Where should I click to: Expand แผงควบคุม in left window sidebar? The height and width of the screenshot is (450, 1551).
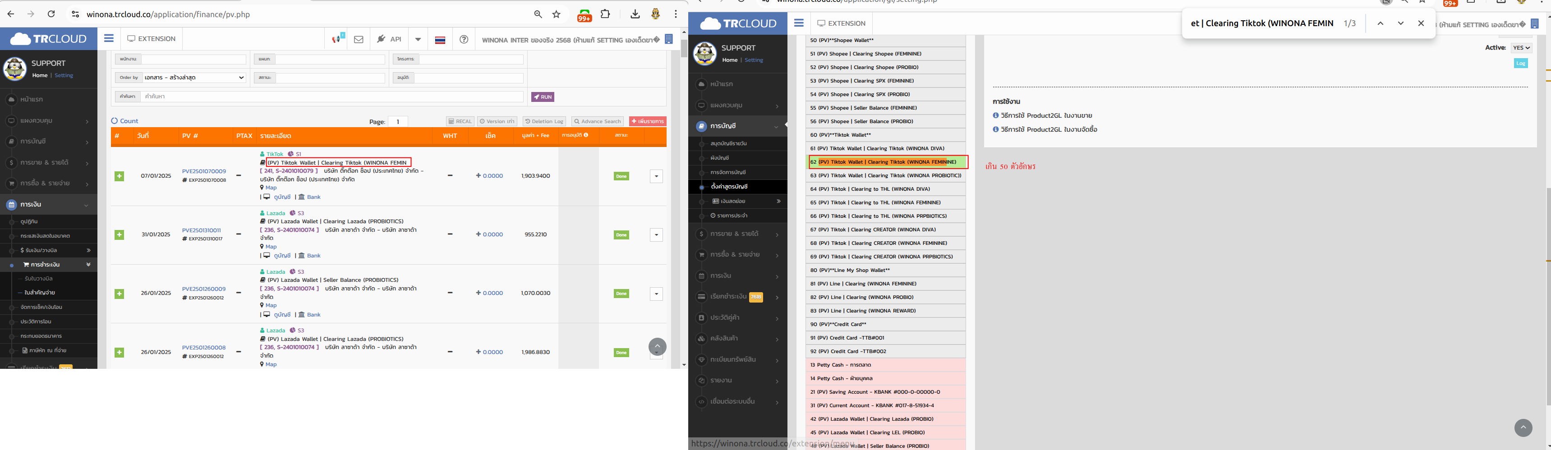pos(48,121)
